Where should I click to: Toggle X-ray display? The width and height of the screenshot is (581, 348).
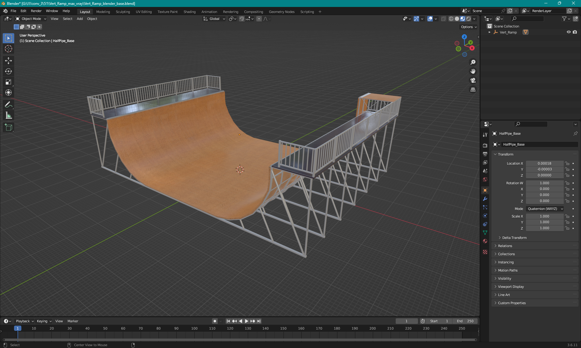pos(443,19)
